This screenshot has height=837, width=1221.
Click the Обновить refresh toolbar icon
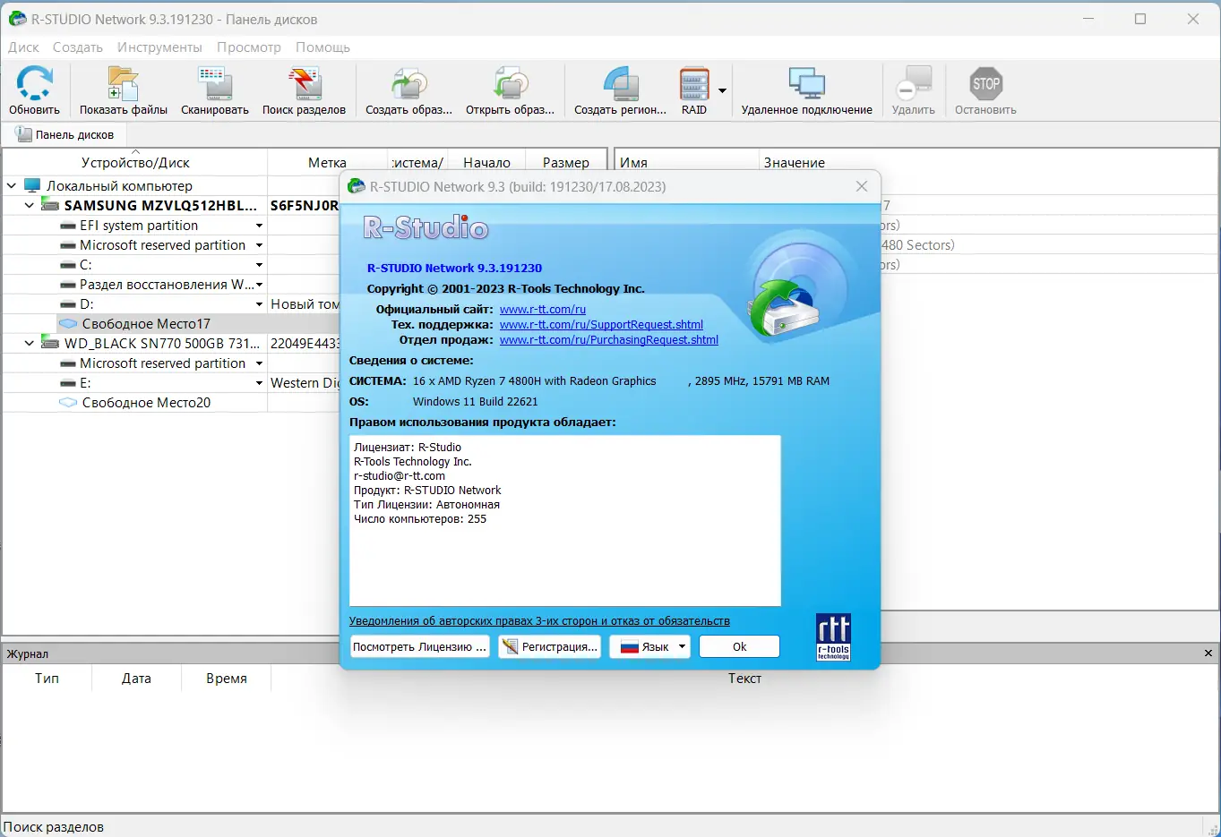pyautogui.click(x=34, y=83)
